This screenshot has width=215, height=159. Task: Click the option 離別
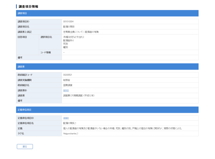[65, 47]
